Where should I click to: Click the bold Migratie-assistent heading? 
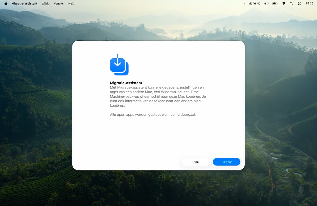click(x=126, y=83)
